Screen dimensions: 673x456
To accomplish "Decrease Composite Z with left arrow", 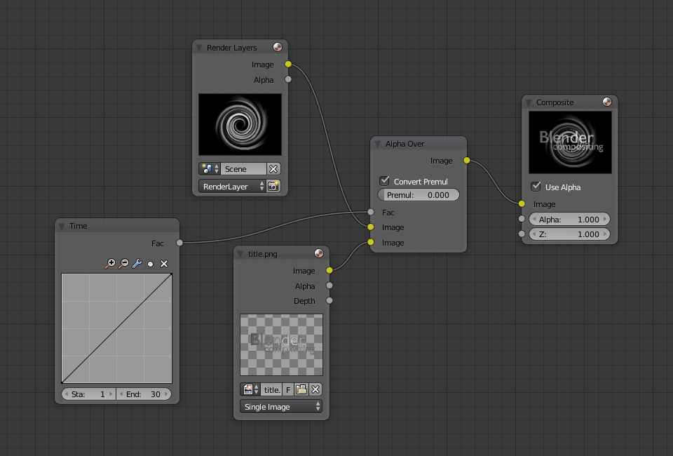I will (534, 234).
